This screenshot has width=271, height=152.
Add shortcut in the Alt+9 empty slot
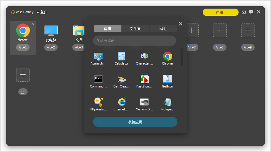click(248, 30)
